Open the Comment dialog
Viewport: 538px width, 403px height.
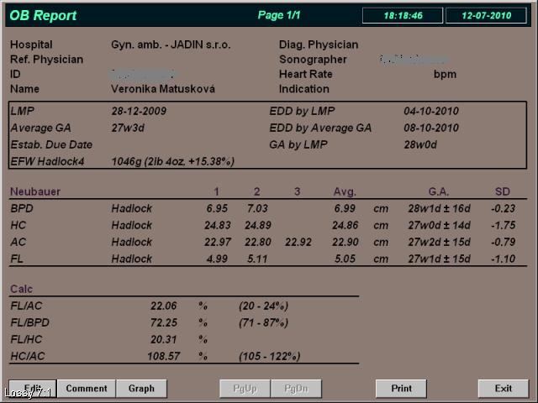87,388
